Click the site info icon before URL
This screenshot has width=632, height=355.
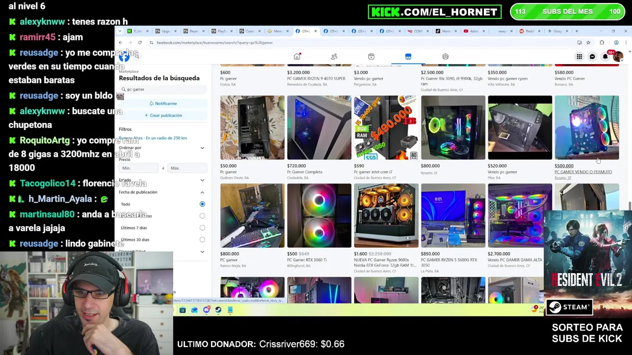[x=151, y=43]
